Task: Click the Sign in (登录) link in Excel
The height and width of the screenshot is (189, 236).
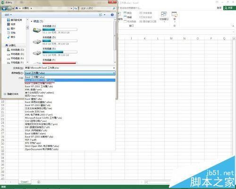Action: click(219, 8)
